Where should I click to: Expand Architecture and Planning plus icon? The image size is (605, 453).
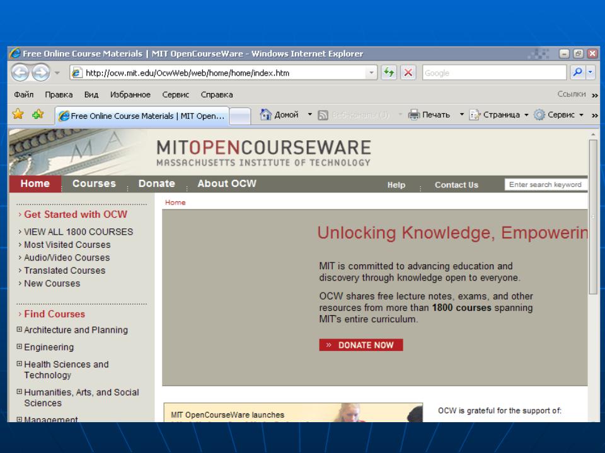coord(20,329)
